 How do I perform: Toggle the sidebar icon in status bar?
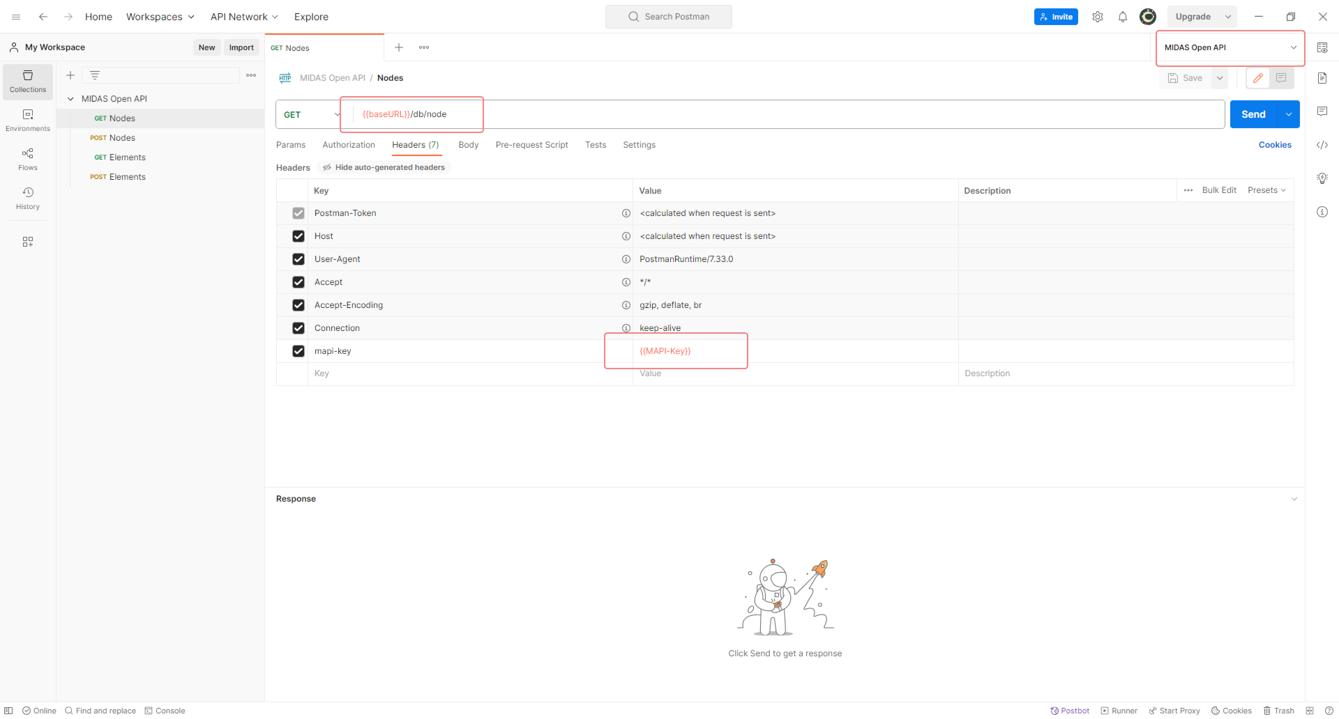pyautogui.click(x=8, y=711)
